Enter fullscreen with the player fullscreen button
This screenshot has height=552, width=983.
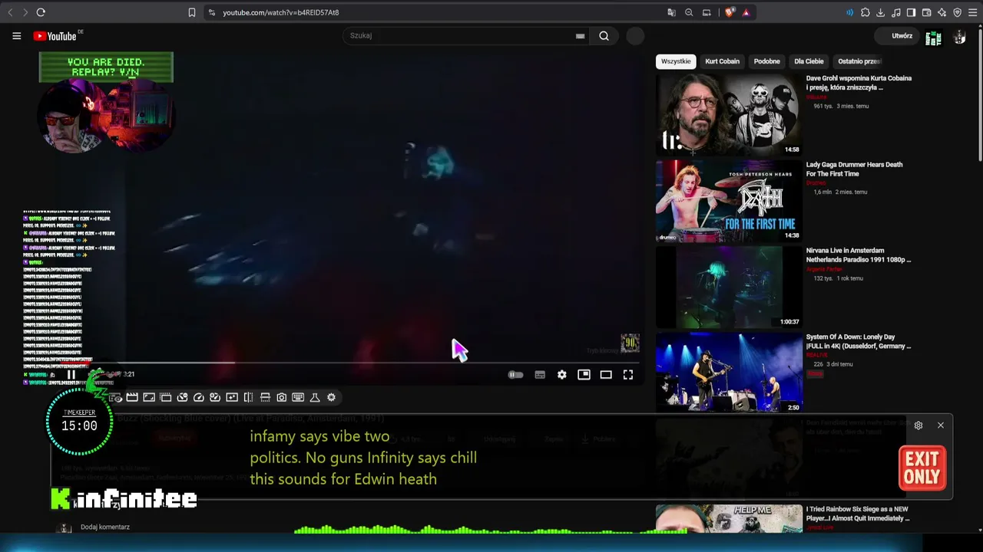628,375
